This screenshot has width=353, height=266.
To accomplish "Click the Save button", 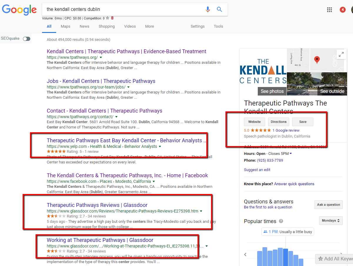I will (x=303, y=122).
